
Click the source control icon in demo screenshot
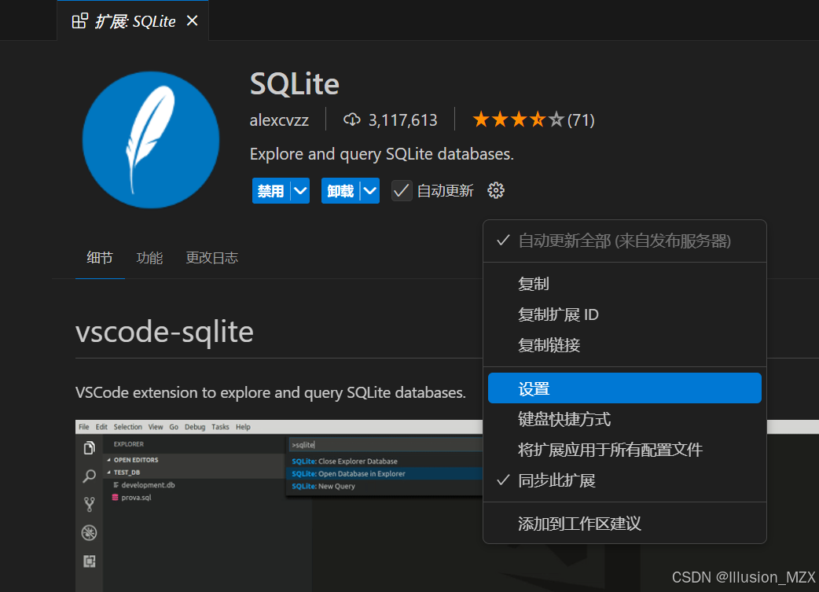pos(90,504)
